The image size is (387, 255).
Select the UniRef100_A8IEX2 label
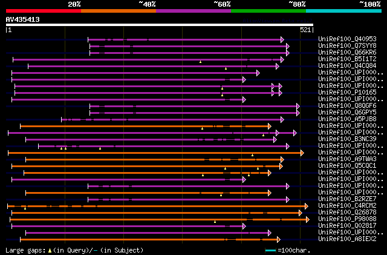pyautogui.click(x=347, y=239)
